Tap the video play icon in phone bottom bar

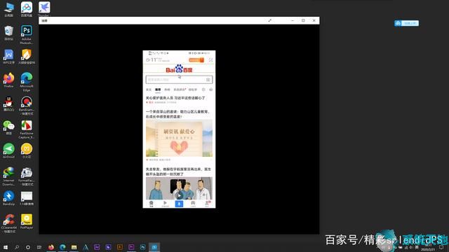pos(166,204)
